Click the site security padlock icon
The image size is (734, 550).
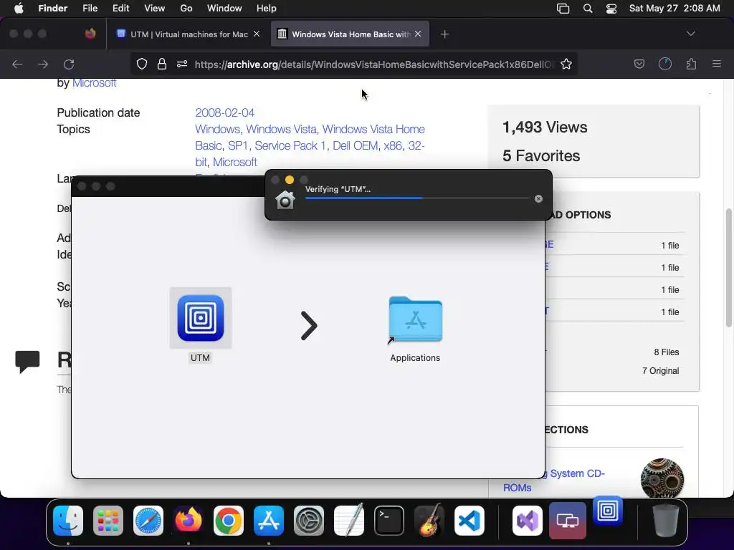tap(162, 64)
